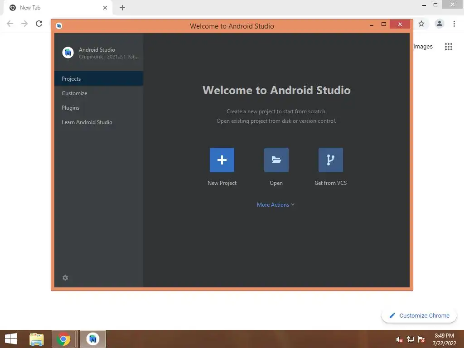Close the Android Studio welcome window
This screenshot has width=464, height=348.
pyautogui.click(x=400, y=24)
